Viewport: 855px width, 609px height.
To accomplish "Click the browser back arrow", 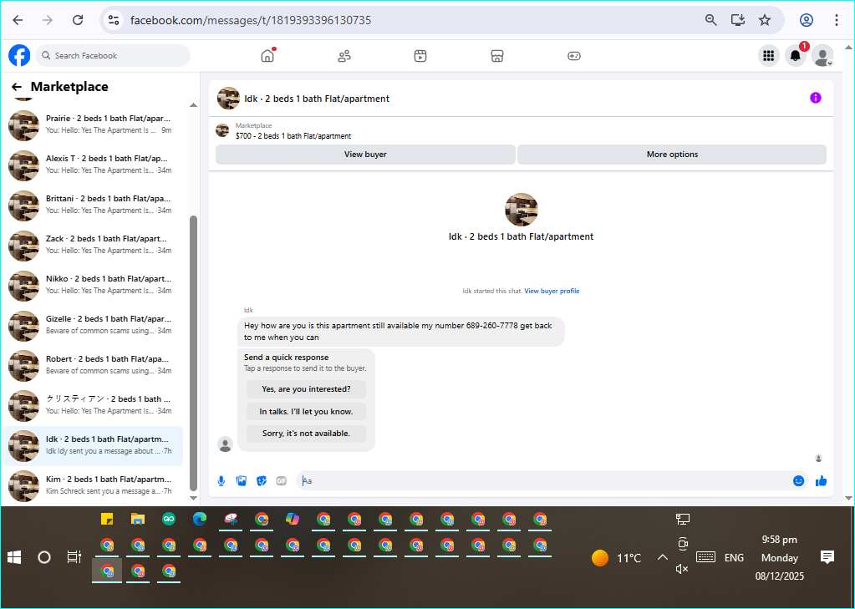I will coord(18,20).
